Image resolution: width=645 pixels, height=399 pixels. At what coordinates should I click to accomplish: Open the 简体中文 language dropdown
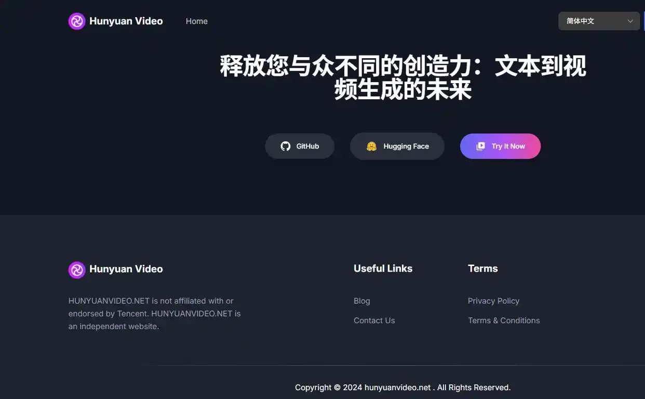click(x=599, y=21)
